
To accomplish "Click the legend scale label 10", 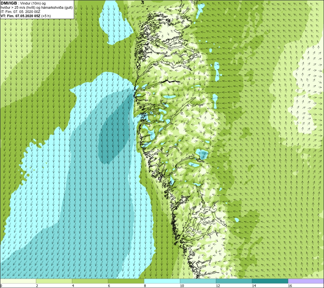I will coord(182,286).
